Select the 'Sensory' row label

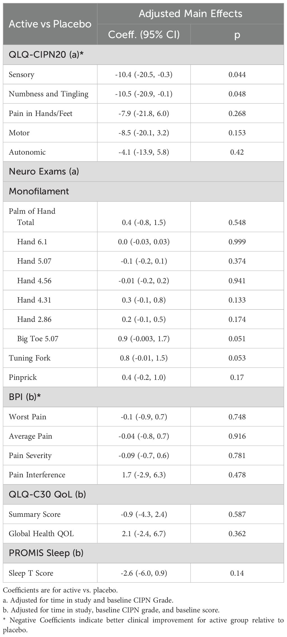pyautogui.click(x=22, y=75)
